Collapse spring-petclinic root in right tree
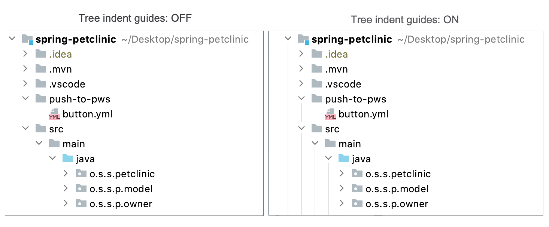Viewport: 549px width, 227px height. coord(288,39)
